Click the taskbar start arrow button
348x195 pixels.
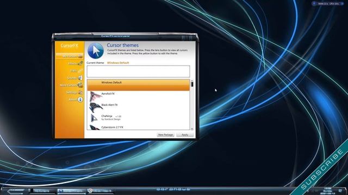click(16, 191)
